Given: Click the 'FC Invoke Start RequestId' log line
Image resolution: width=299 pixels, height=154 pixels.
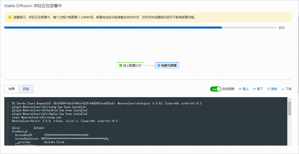Looking at the screenshot, I should click(107, 103).
